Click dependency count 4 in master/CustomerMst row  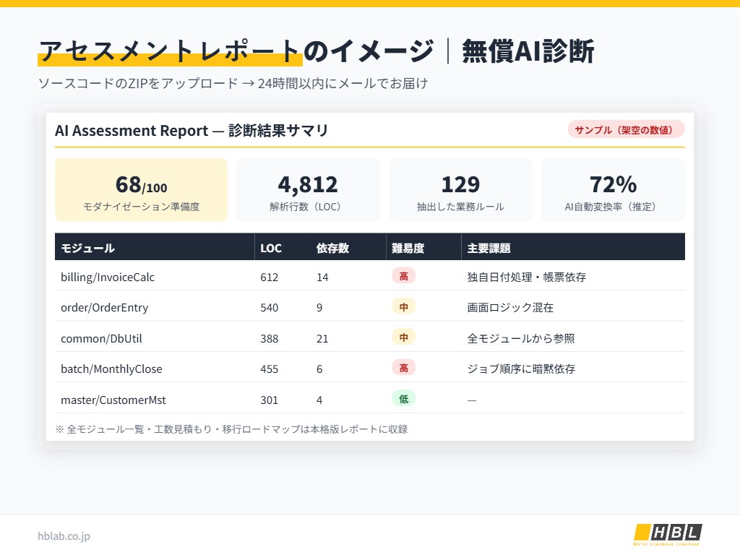[x=319, y=400]
